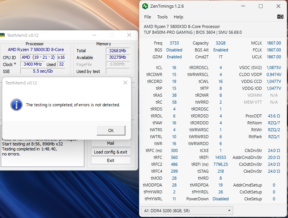Click Load config & exit button
288x218 pixels.
tap(110, 152)
